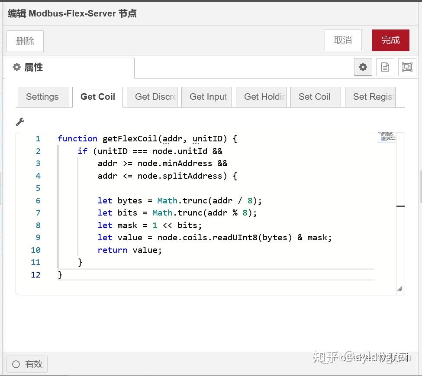Click 取消 to cancel changes

[x=343, y=40]
